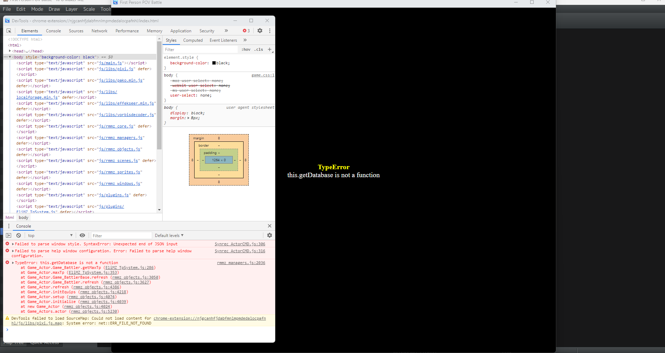Open js/rmmz_core.js script link

(116, 126)
